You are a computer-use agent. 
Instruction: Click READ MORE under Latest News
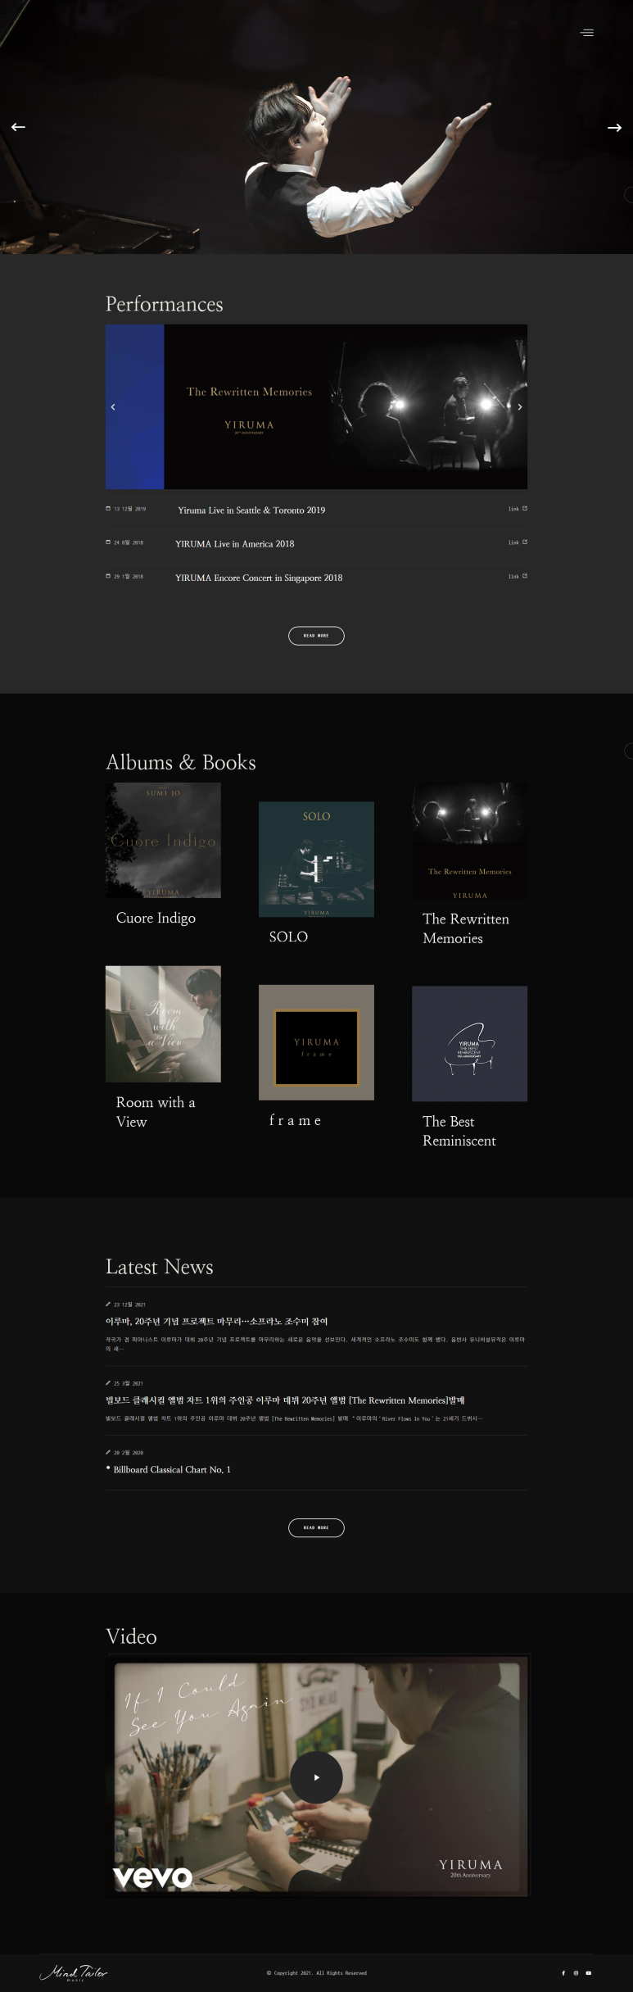click(316, 1527)
